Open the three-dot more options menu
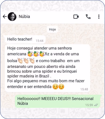The image size is (105, 119). (99, 17)
